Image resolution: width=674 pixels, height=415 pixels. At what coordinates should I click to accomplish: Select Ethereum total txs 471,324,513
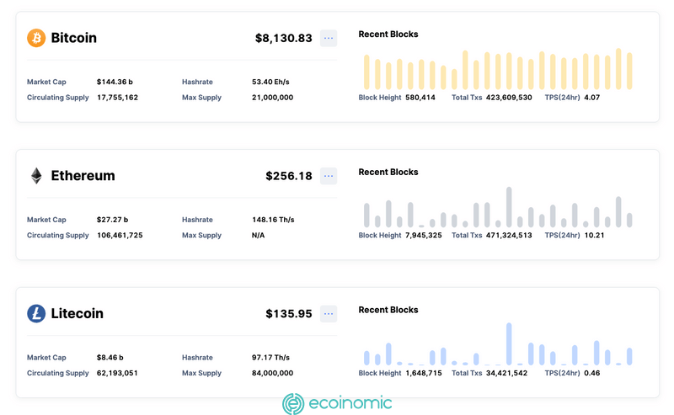509,236
